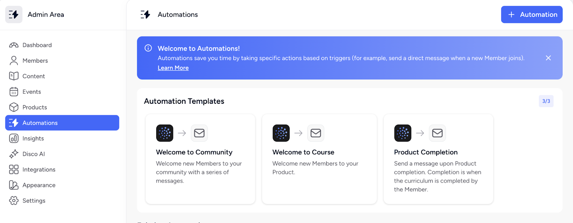
Task: Go to Integrations
Action: 62,170
